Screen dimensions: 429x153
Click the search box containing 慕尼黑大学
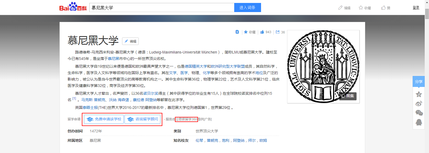pyautogui.click(x=162, y=7)
